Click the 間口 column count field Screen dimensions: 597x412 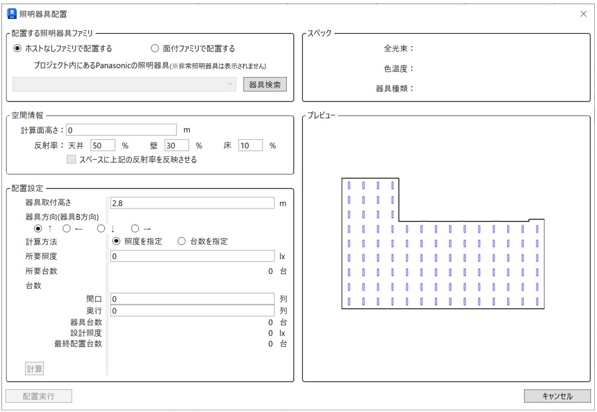click(192, 299)
